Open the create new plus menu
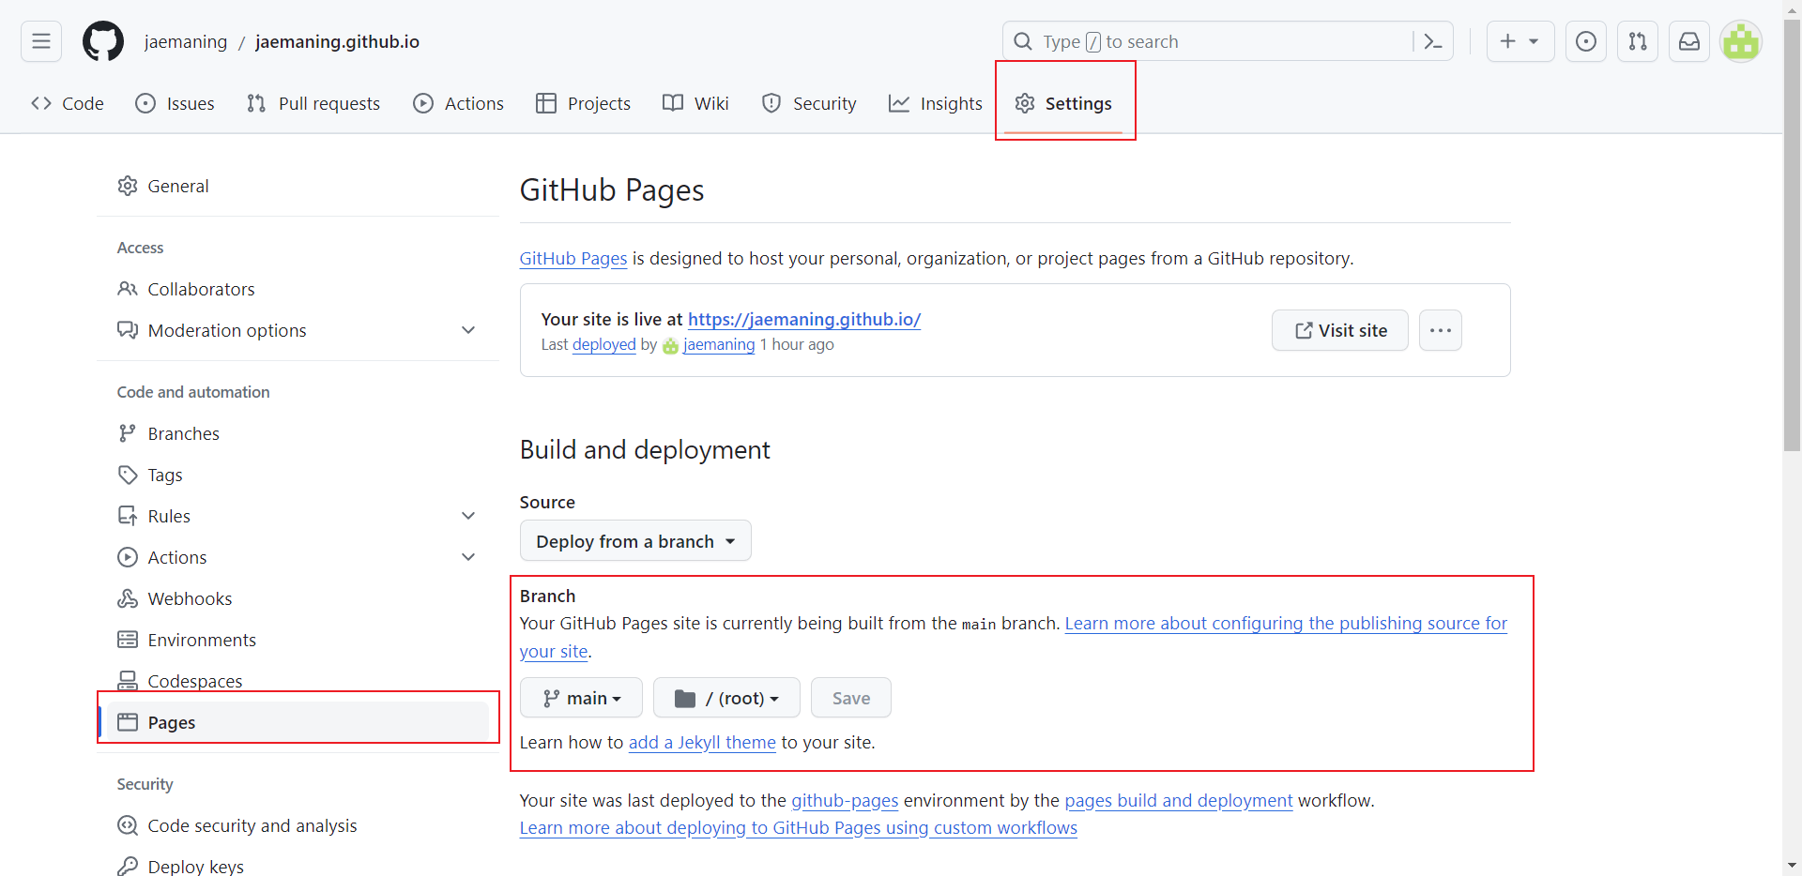 [x=1520, y=41]
